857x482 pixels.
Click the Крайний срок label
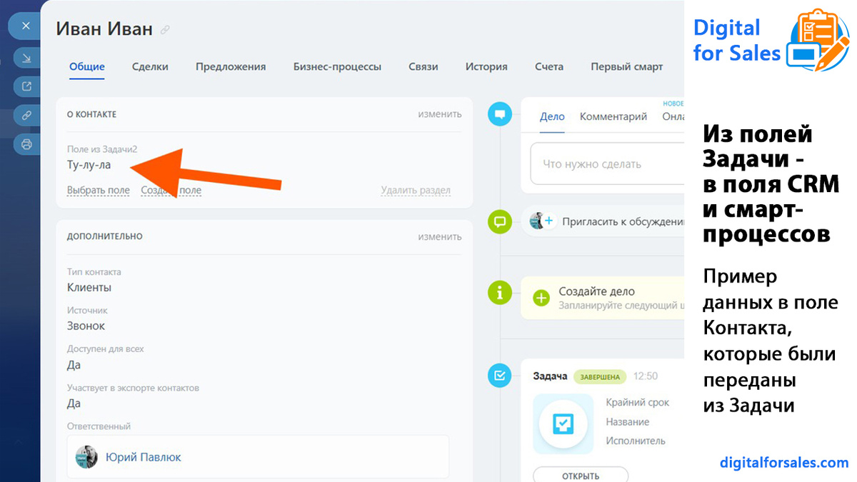pyautogui.click(x=638, y=403)
